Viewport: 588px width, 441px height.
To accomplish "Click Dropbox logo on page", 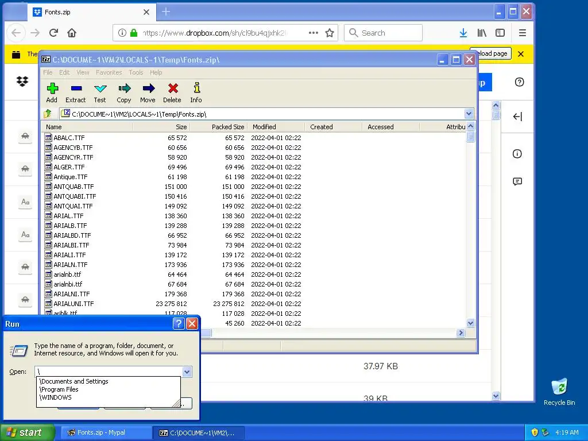I will tap(22, 81).
